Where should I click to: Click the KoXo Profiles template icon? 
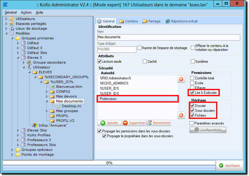[23, 135]
